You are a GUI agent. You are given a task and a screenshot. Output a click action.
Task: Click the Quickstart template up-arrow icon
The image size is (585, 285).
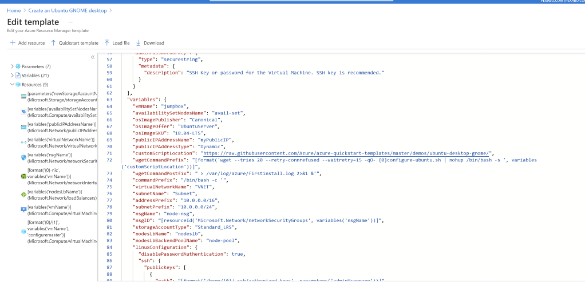click(x=53, y=43)
